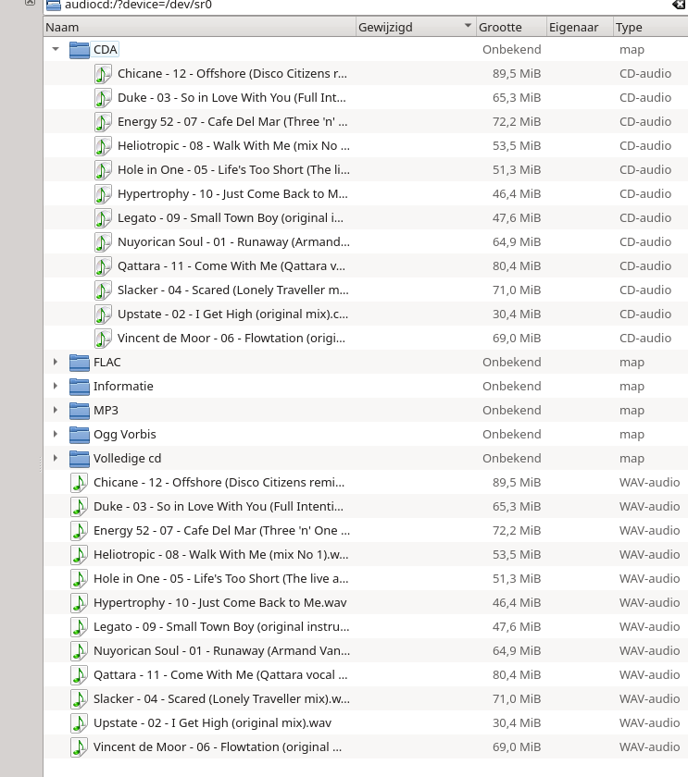This screenshot has width=688, height=777.
Task: Collapse the CDA folder tree
Action: (x=56, y=49)
